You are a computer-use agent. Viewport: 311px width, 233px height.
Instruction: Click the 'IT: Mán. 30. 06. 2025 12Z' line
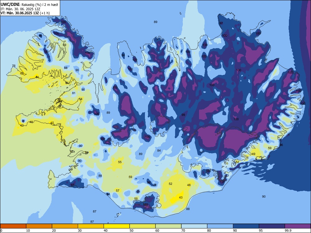(21, 9)
